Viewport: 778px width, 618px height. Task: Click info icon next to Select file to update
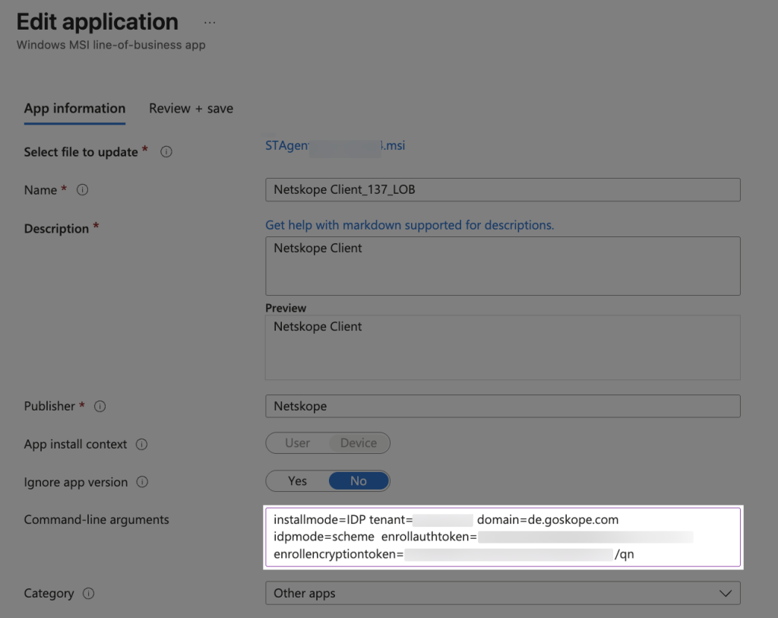pos(166,152)
